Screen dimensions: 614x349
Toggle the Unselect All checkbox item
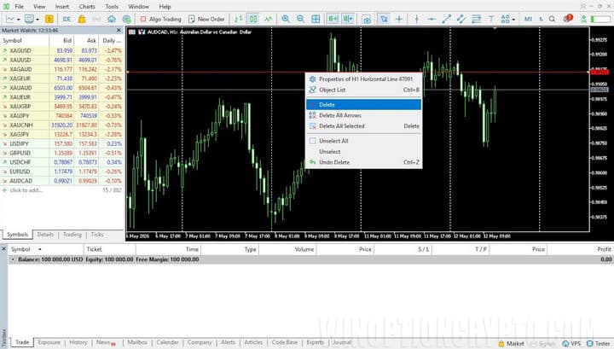364,141
